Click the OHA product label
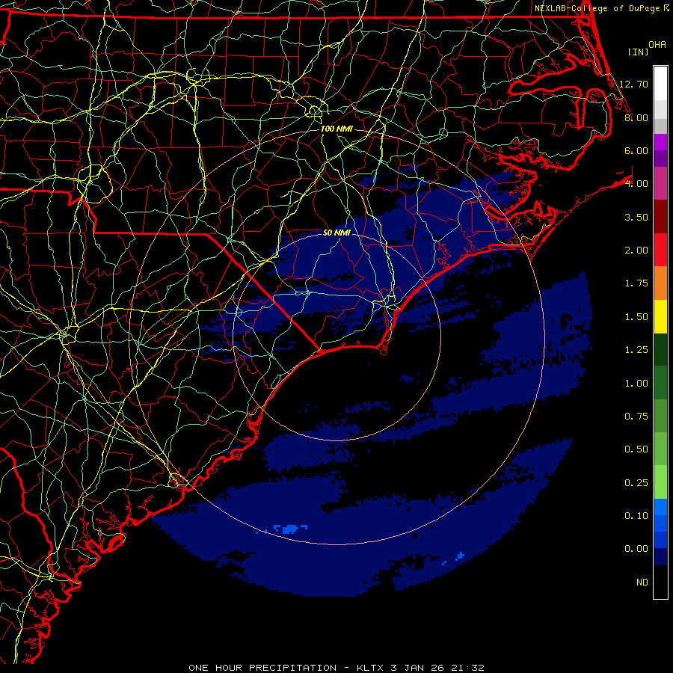 pyautogui.click(x=657, y=45)
